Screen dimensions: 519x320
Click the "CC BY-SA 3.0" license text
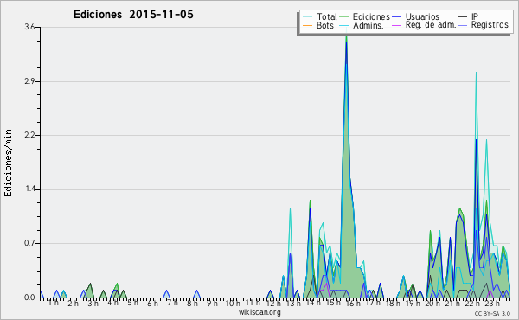click(492, 314)
